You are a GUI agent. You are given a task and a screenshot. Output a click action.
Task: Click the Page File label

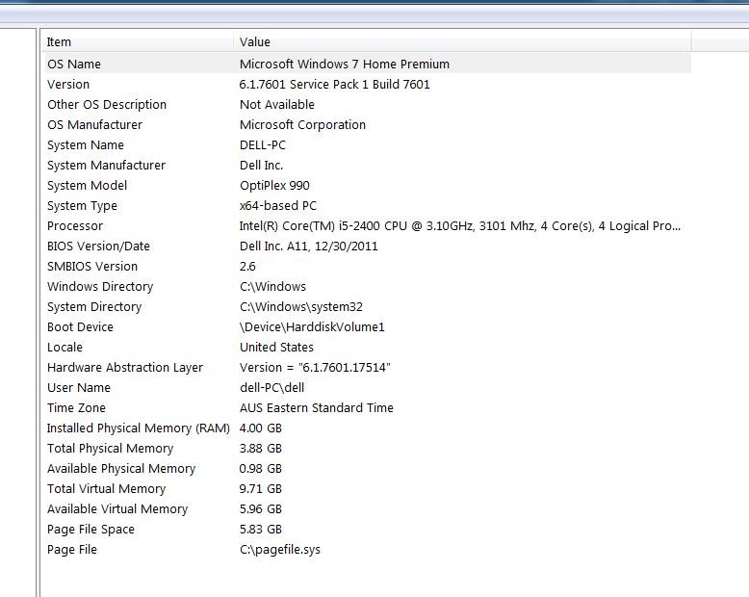(72, 550)
